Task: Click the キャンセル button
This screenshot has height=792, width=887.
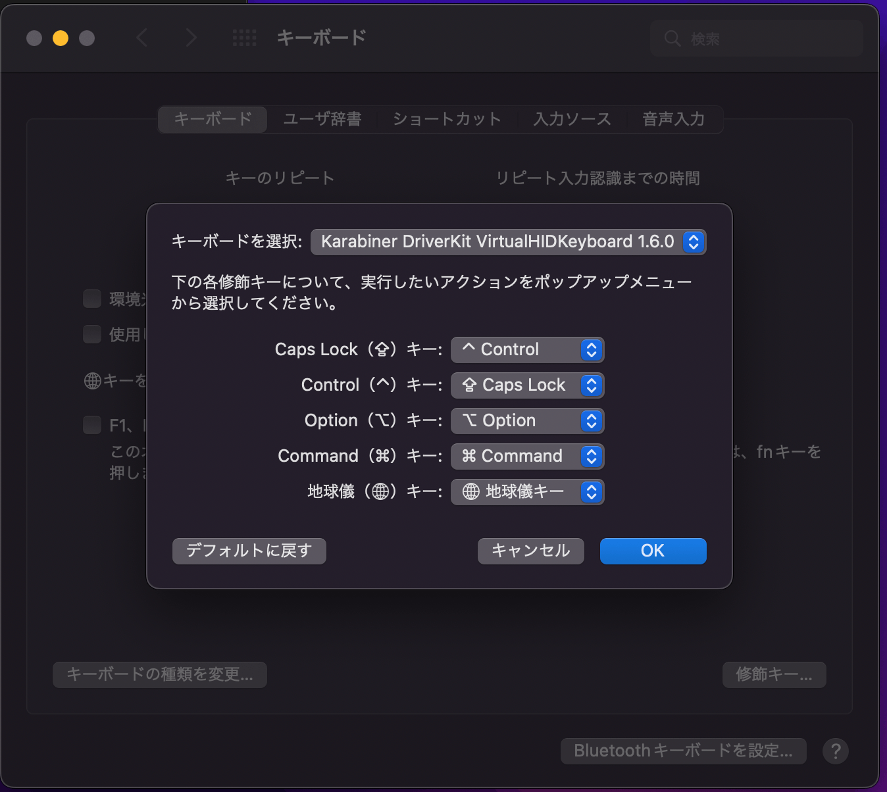Action: [x=531, y=551]
